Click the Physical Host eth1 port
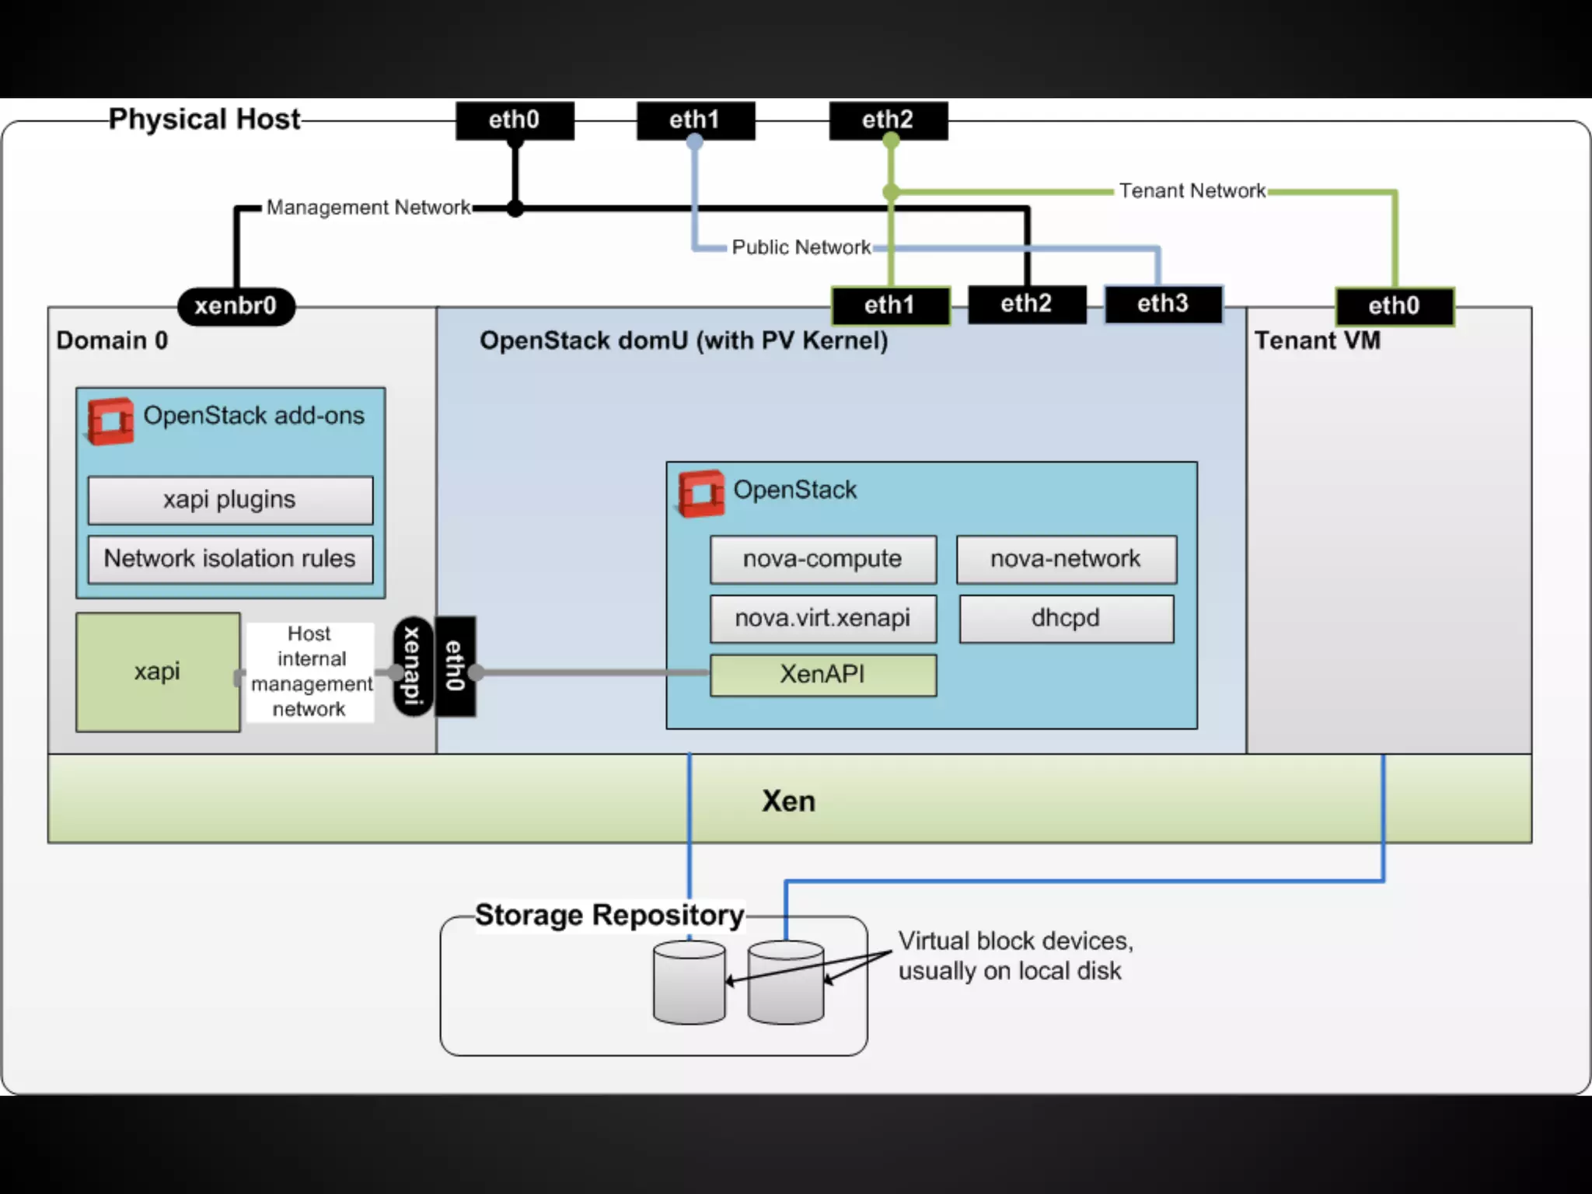The height and width of the screenshot is (1194, 1592). tap(695, 120)
